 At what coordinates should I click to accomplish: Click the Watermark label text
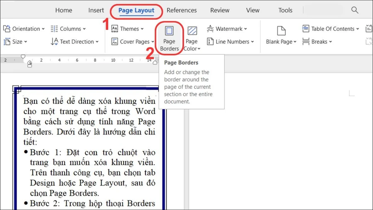(229, 29)
